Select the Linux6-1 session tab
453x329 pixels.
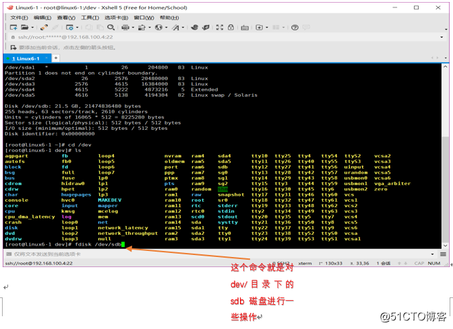26,59
